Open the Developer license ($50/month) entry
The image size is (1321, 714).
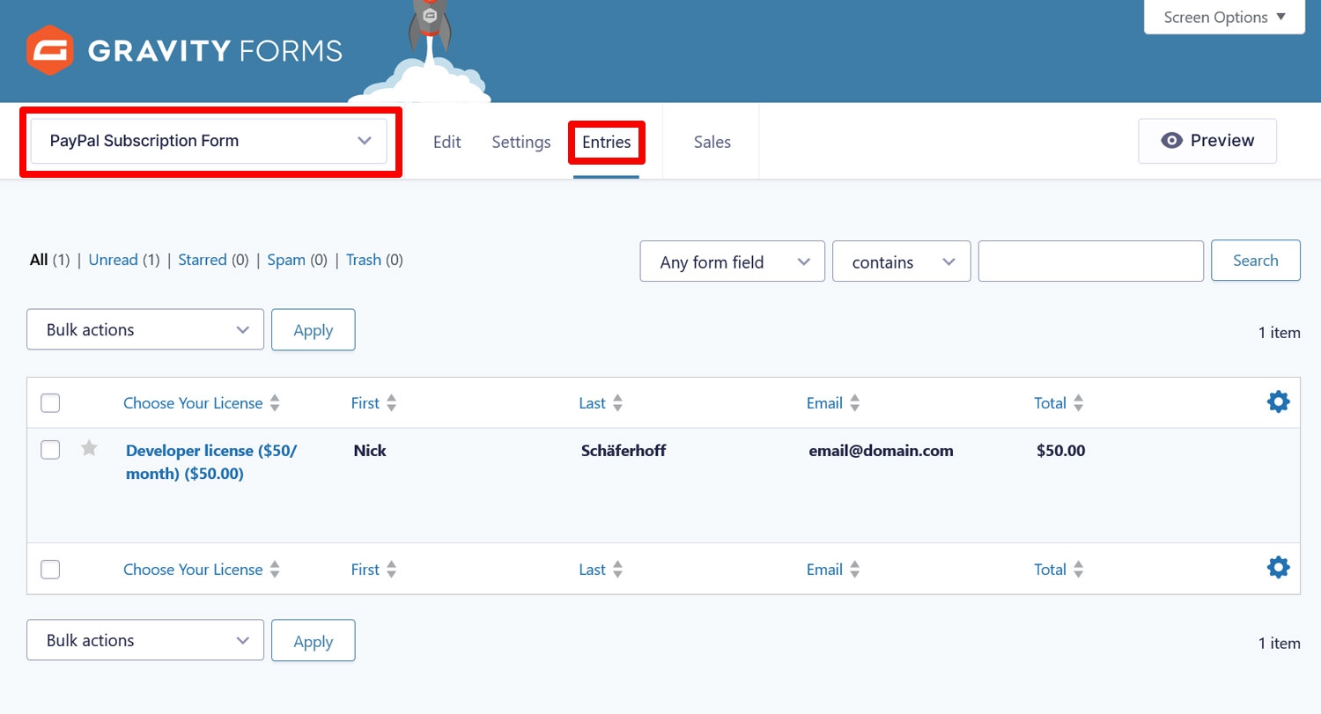coord(211,462)
